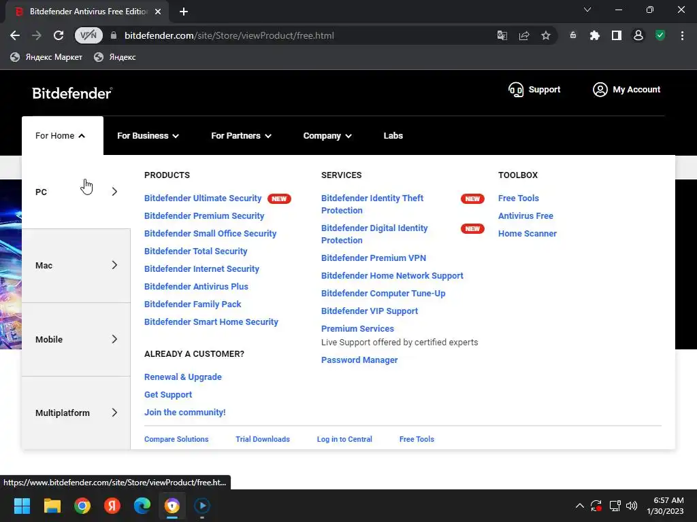
Task: Open Windows Start menu
Action: pos(22,506)
